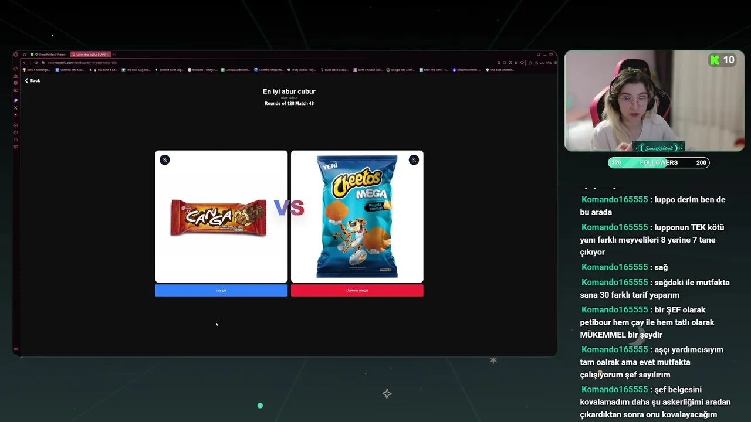The width and height of the screenshot is (751, 422).
Task: Click chat message 'luppo derim ben de'
Action: click(x=653, y=206)
